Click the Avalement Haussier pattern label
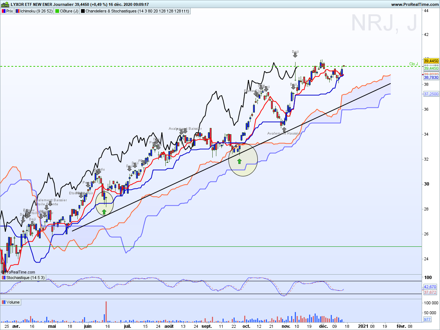 coord(284,133)
